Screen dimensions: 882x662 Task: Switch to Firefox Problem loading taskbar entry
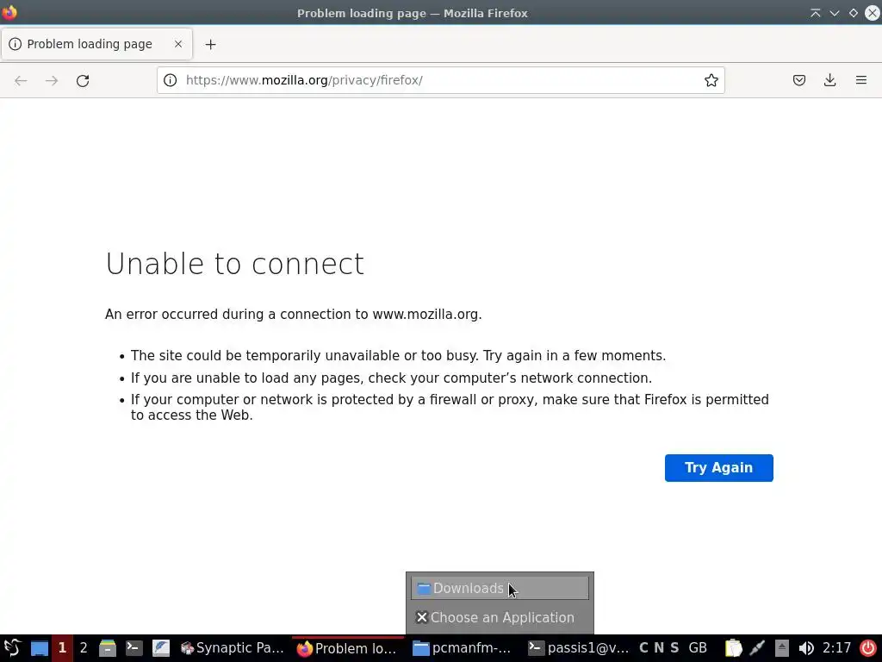(348, 648)
